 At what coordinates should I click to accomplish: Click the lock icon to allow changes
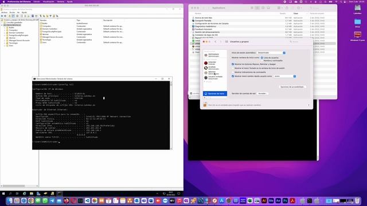205,105
